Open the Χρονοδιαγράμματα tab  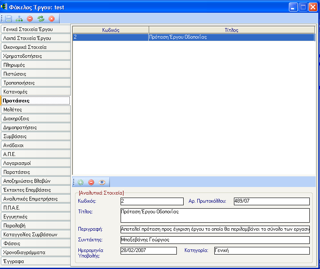(x=36, y=252)
